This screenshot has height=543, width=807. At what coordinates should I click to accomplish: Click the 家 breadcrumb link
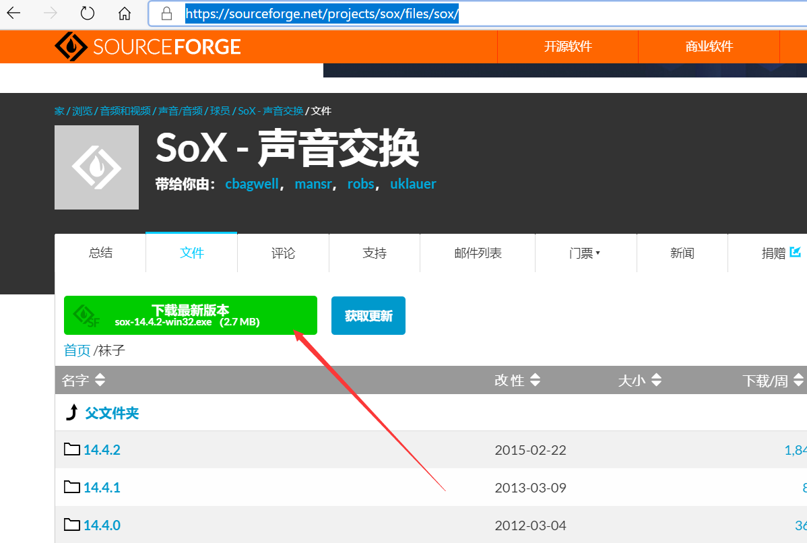(60, 110)
